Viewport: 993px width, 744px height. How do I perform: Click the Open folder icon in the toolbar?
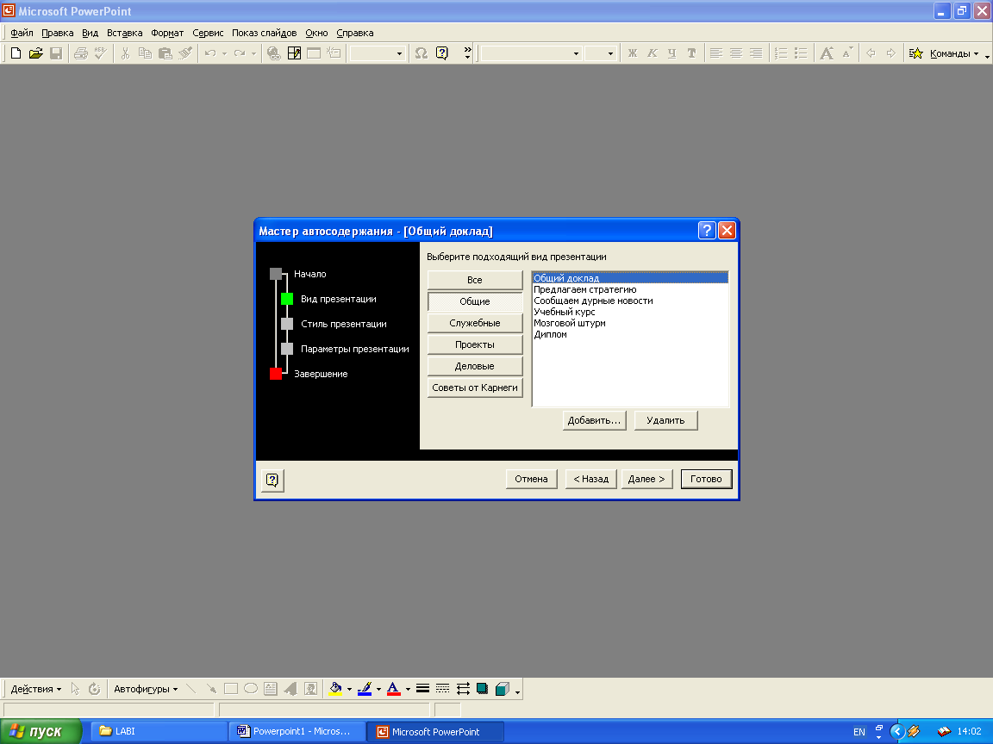35,53
